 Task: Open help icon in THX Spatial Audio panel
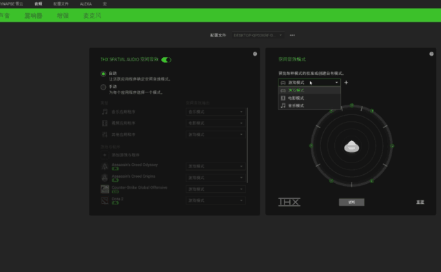pos(255,54)
